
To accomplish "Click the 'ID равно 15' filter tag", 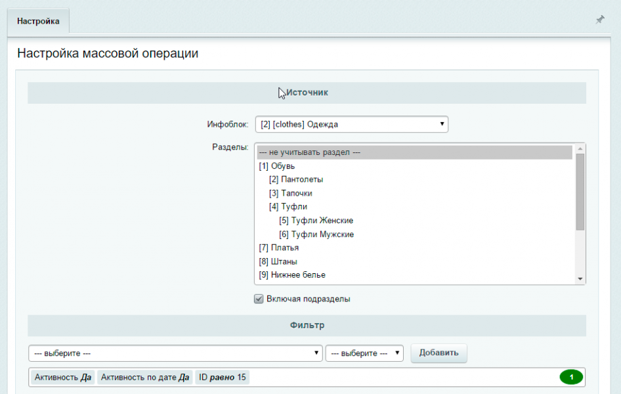I will 223,378.
